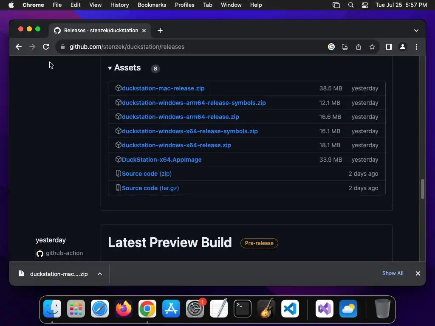The height and width of the screenshot is (326, 435).
Task: Download duckstation-mac-release.zip
Action: click(163, 88)
